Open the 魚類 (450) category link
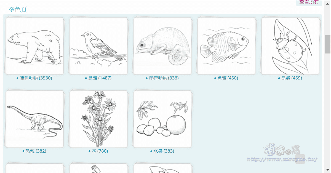331x173 pixels. pyautogui.click(x=228, y=78)
